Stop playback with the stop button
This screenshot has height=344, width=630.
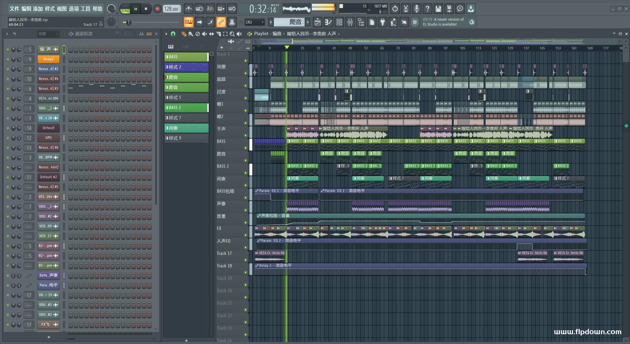(146, 9)
